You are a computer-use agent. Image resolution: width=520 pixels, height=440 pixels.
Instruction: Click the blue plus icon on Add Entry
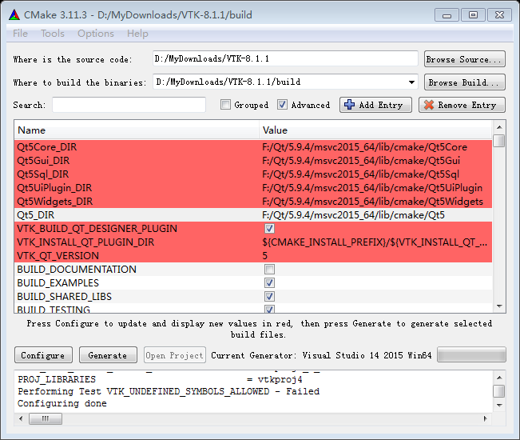pyautogui.click(x=349, y=105)
